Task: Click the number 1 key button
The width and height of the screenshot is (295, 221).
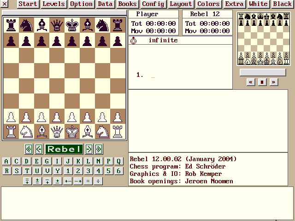Action: tap(68, 171)
